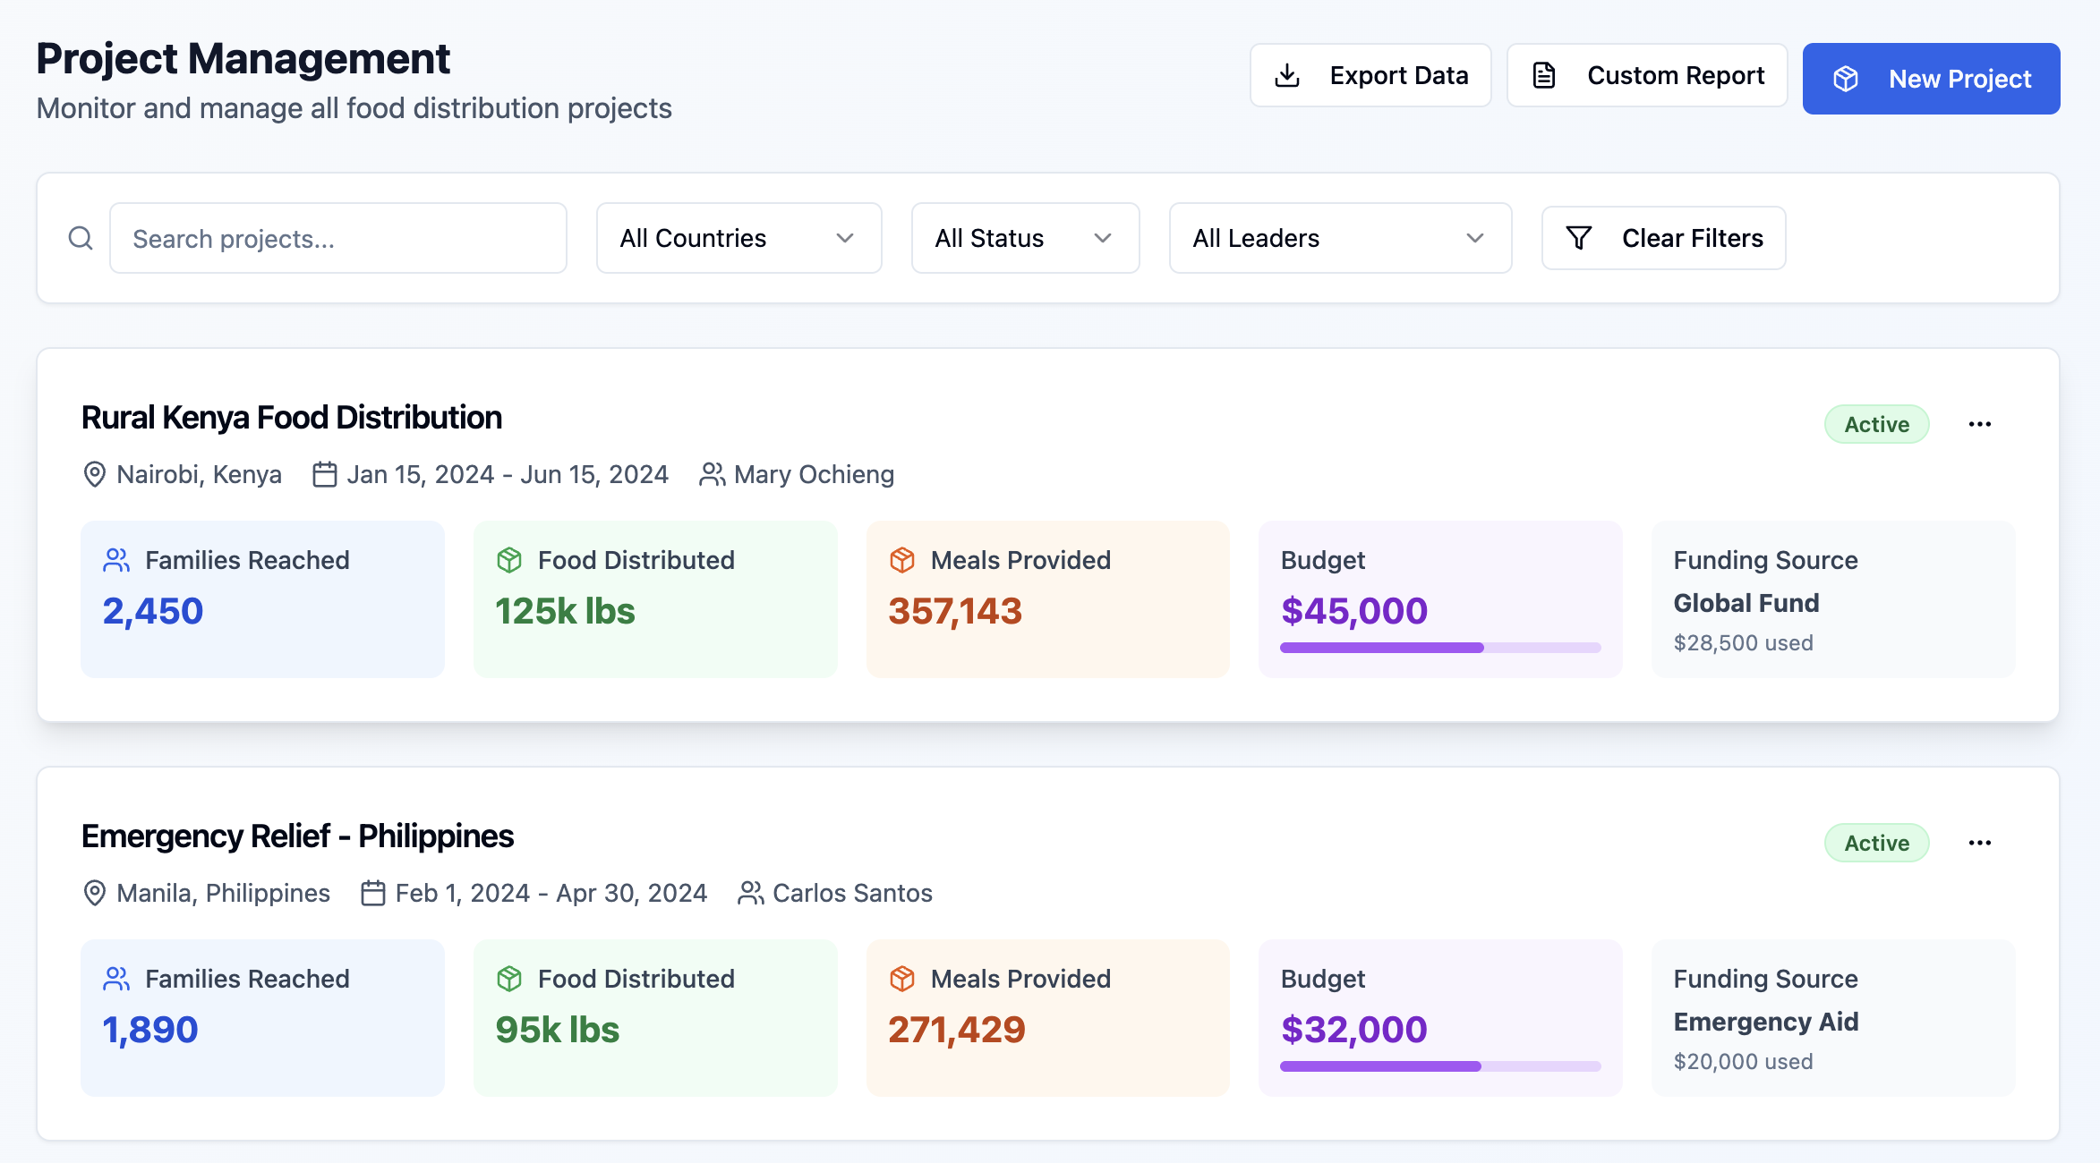Create a New Project

coord(1931,79)
